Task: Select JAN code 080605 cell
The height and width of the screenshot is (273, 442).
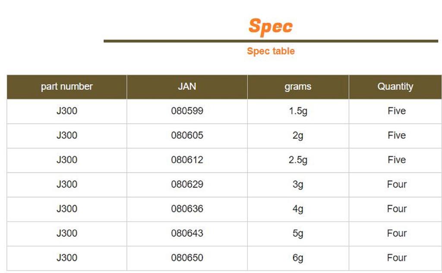Action: [187, 136]
